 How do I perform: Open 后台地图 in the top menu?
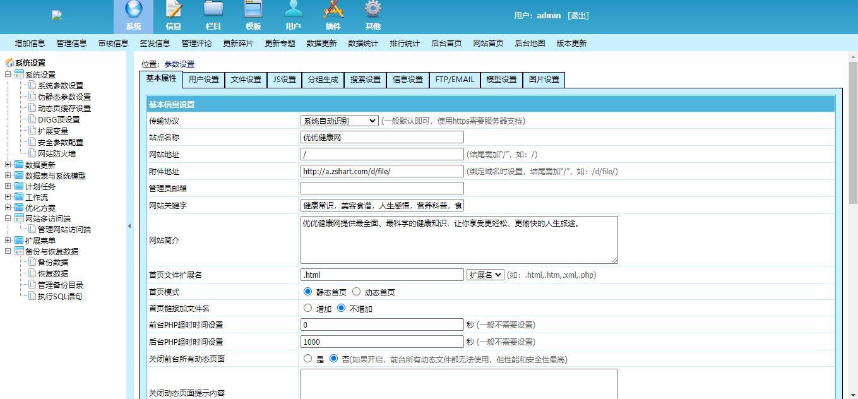pos(530,44)
